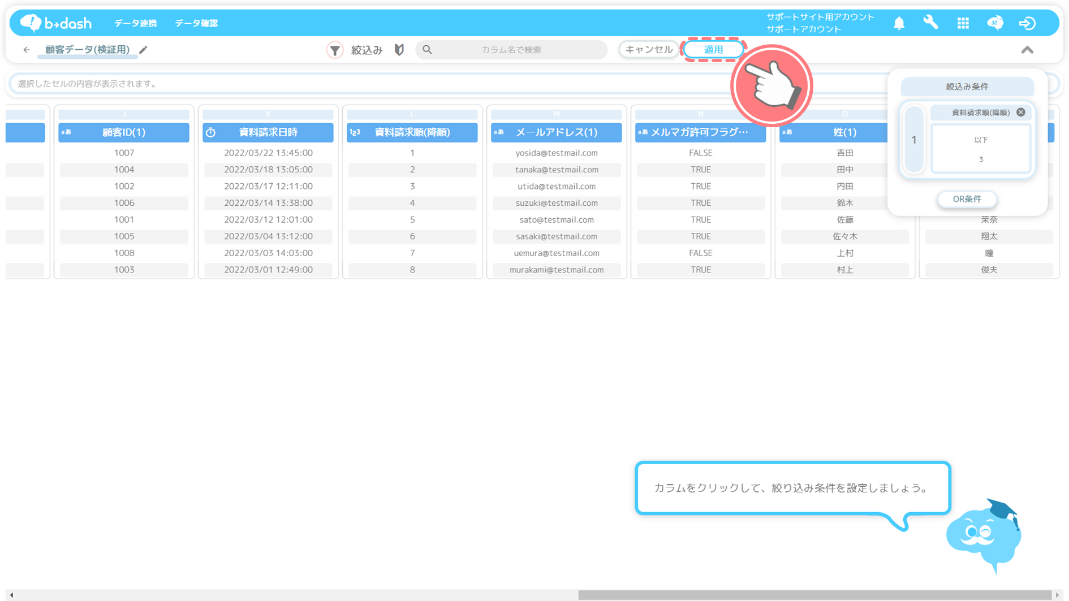Edit the dataset name with pencil icon
1069x601 pixels.
[x=144, y=50]
